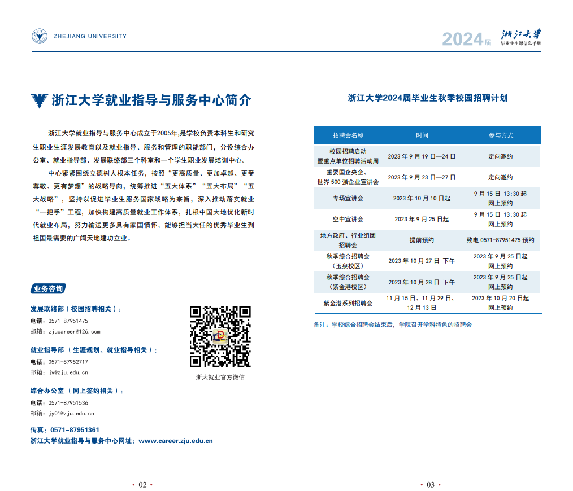
Task: Click the 就业指导部 section heading
Action: (93, 350)
